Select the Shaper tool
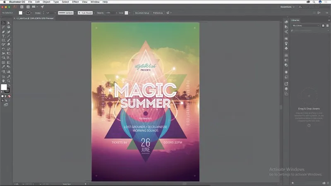Viewport: 331px width, 186px height. coord(3,45)
